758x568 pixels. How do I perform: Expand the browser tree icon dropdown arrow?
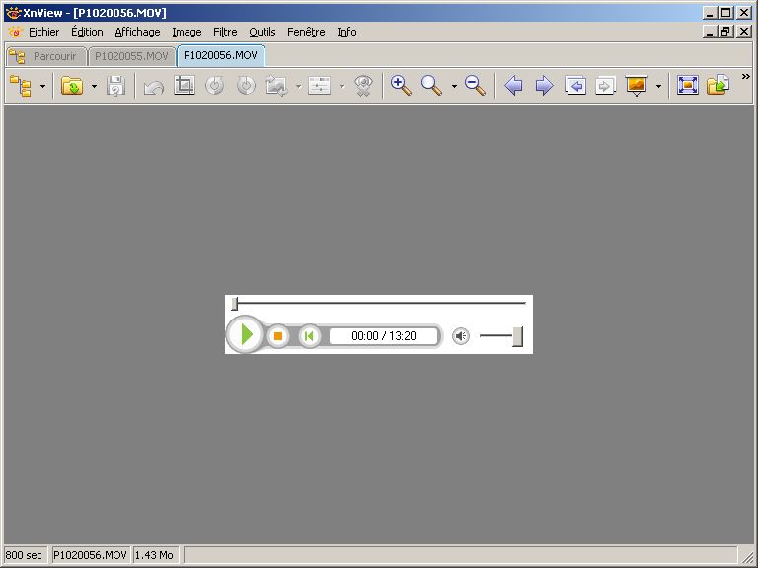tap(43, 87)
